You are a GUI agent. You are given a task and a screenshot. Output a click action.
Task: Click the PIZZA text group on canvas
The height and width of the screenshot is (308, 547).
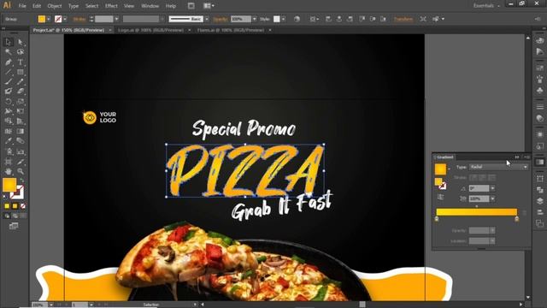(x=245, y=170)
